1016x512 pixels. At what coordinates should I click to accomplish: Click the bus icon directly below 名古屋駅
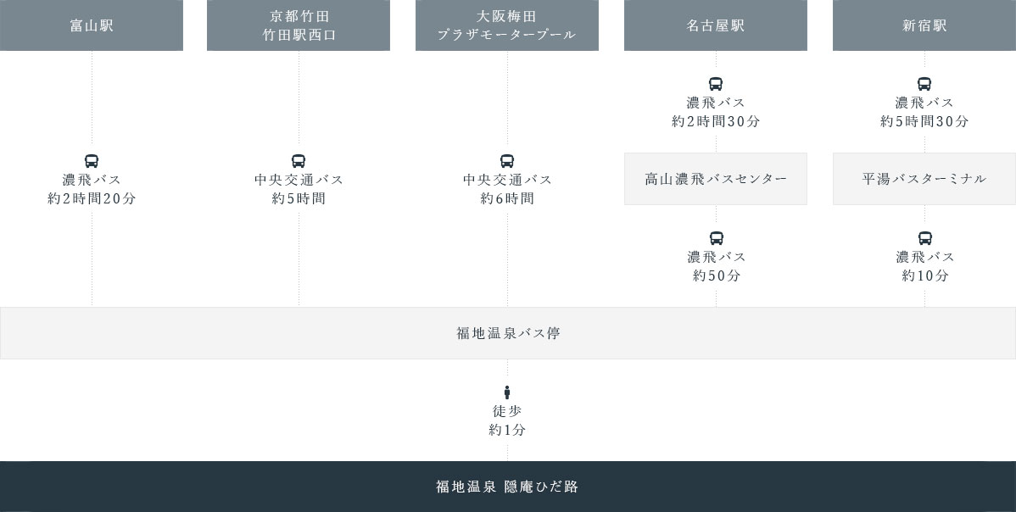716,84
